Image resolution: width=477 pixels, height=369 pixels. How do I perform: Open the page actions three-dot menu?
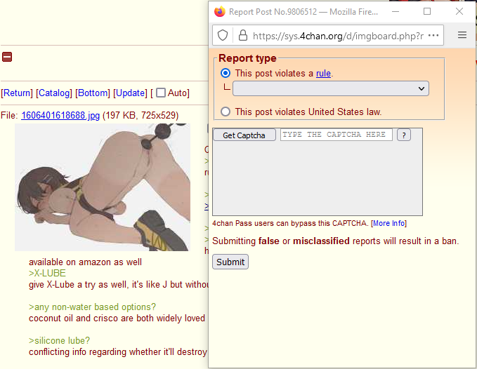433,36
